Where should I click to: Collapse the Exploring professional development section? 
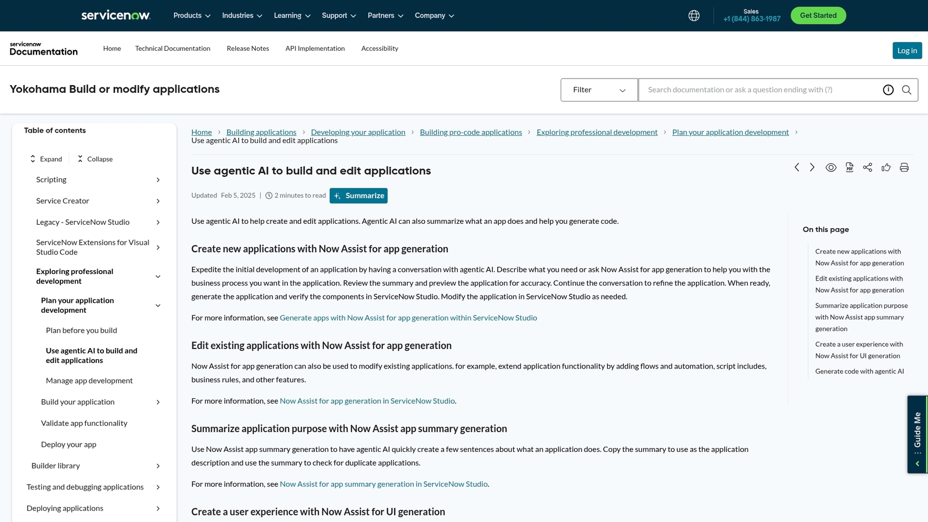tap(158, 276)
